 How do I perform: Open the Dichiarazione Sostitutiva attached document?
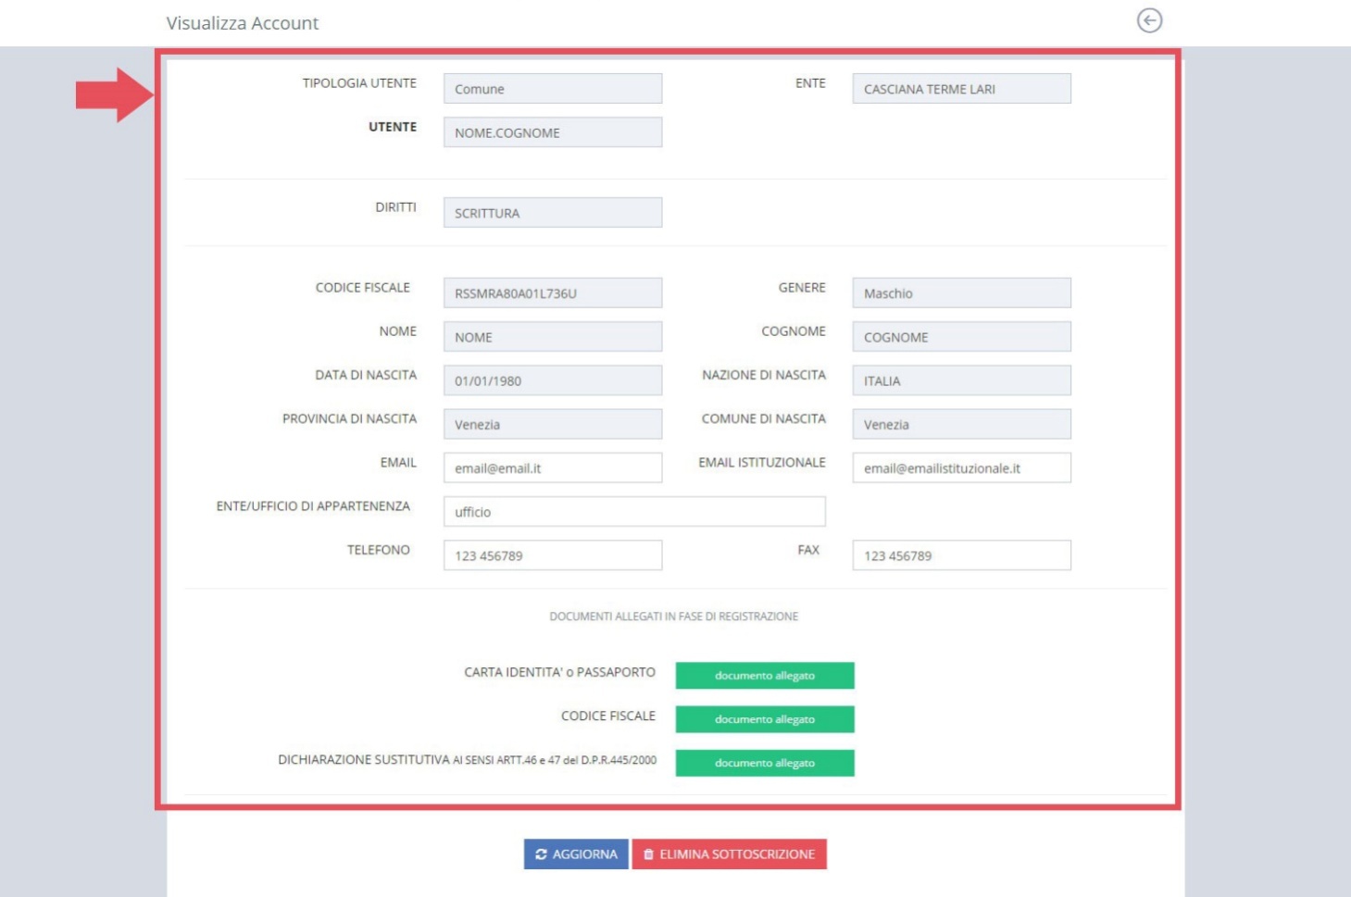(764, 763)
